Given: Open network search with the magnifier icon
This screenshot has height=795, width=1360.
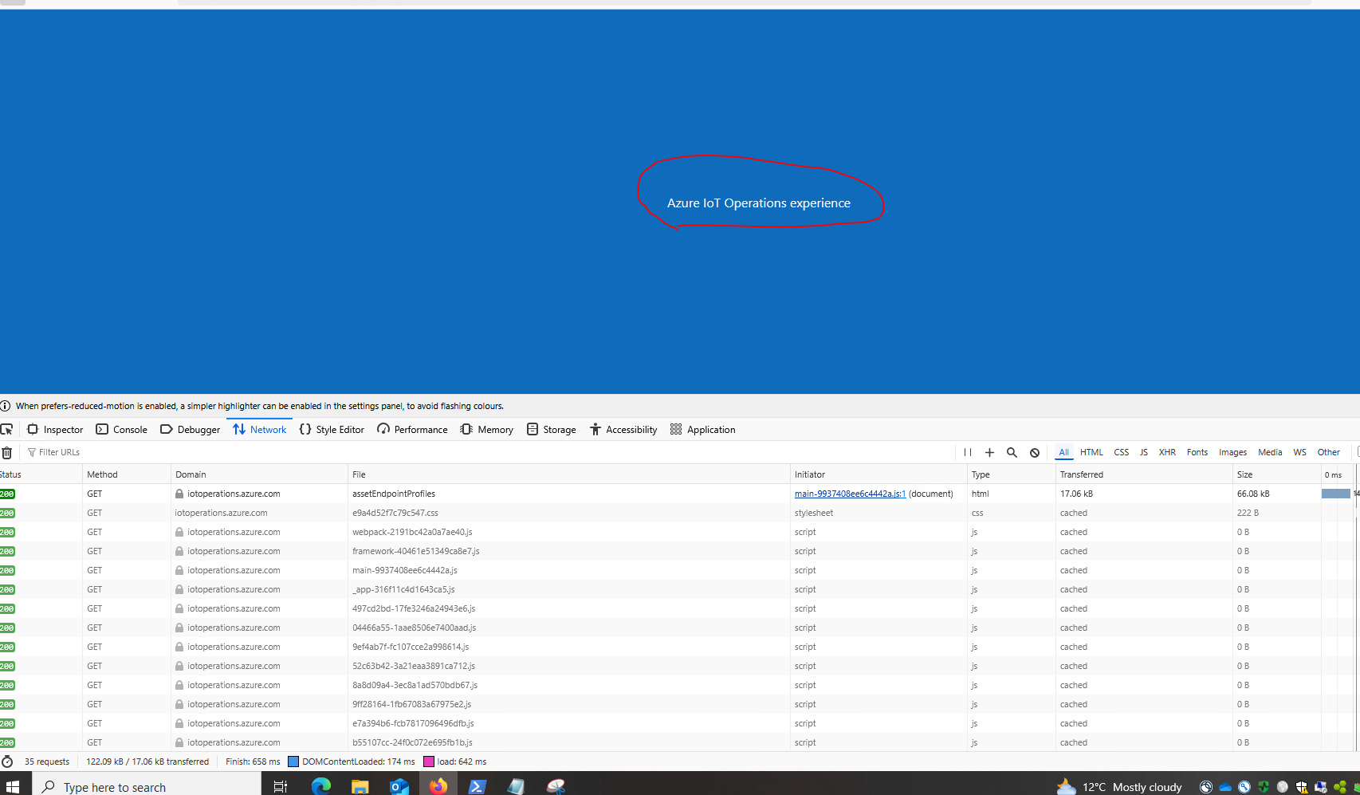Looking at the screenshot, I should click(x=1012, y=452).
